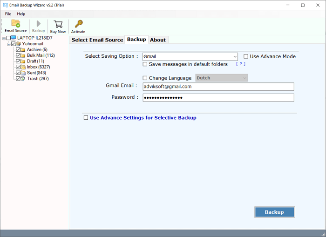Click the Yahoomail account icon
Screen dimensions: 326x237
click(18, 44)
